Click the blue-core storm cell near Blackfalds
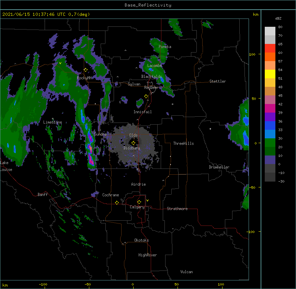The image size is (296, 289). click(162, 80)
